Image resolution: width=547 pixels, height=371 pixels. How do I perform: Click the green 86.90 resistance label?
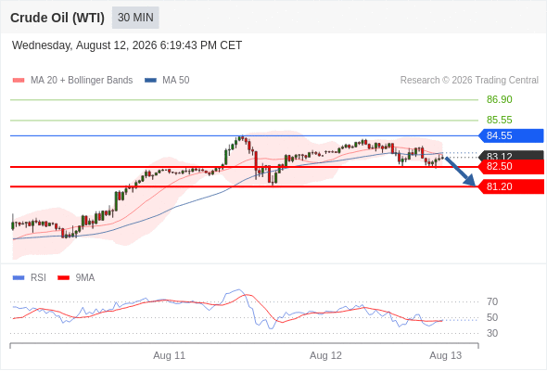tap(499, 99)
